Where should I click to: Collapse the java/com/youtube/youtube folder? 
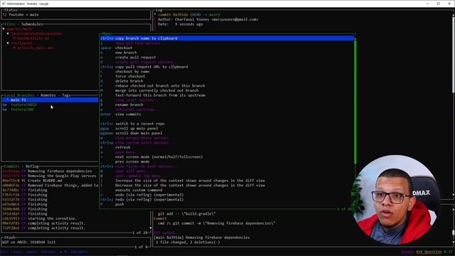click(8, 33)
